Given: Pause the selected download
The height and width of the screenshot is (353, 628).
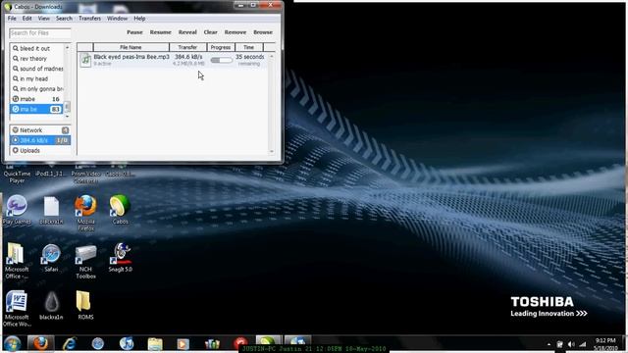Looking at the screenshot, I should click(134, 32).
